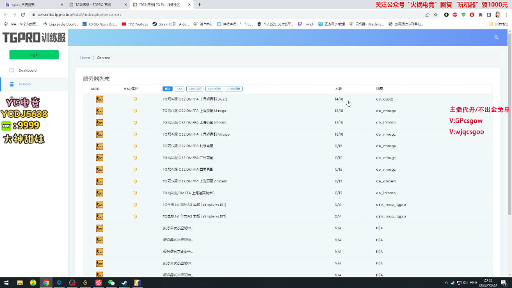512x288 pixels.
Task: Click the Home breadcrumb link
Action: coord(85,58)
